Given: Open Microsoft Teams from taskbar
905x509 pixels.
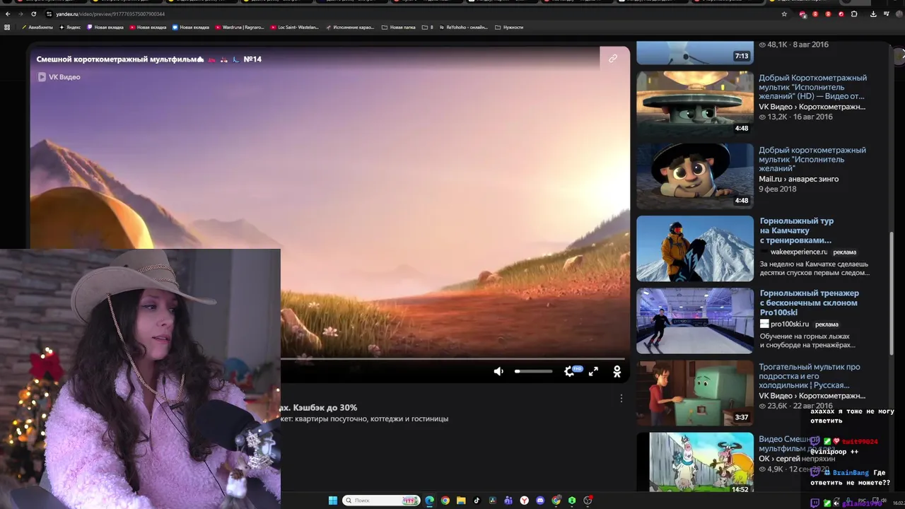Looking at the screenshot, I should pos(508,501).
